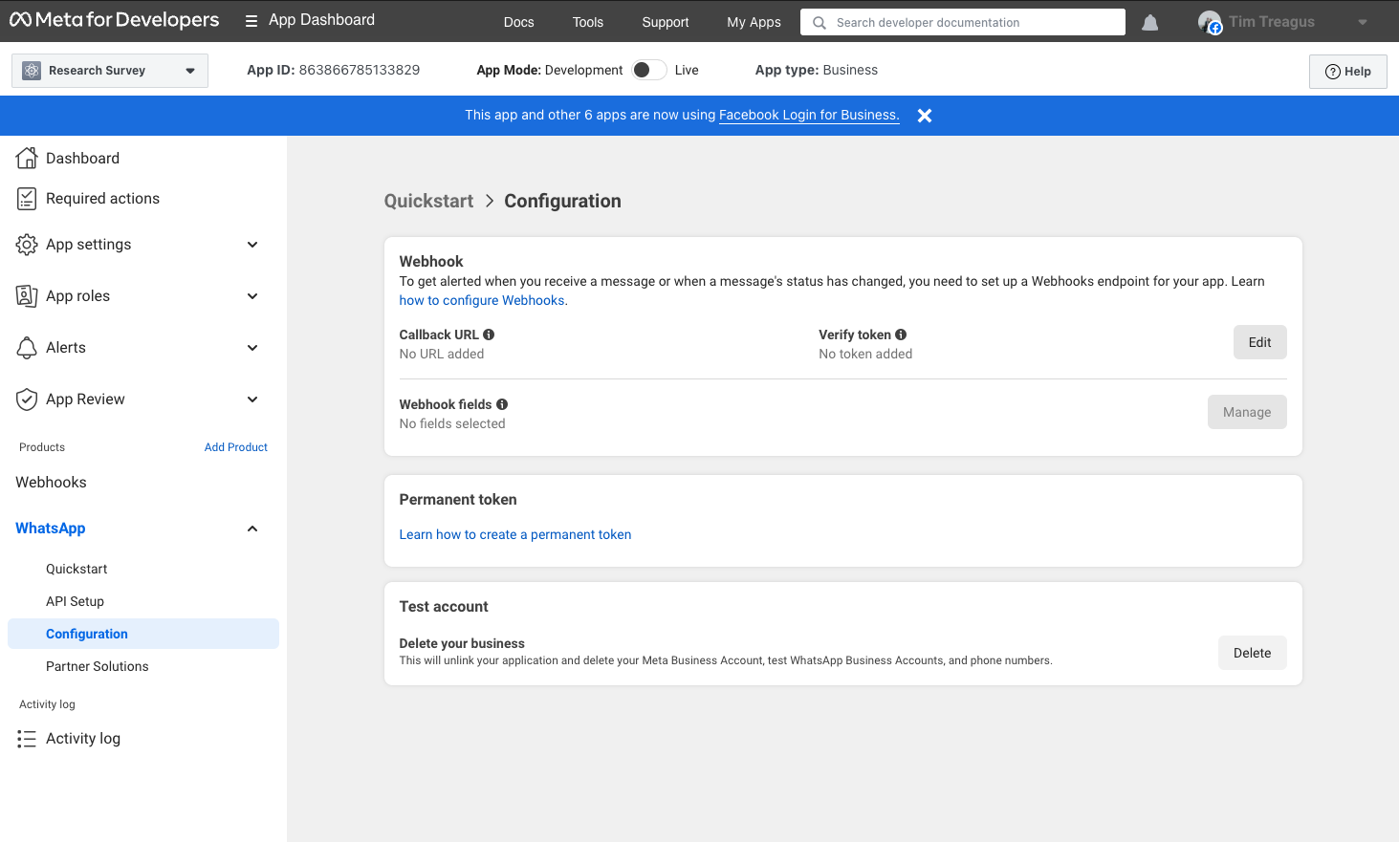This screenshot has height=842, width=1399.
Task: Open the account dropdown arrow next to Tim Treagus
Action: (x=1363, y=22)
